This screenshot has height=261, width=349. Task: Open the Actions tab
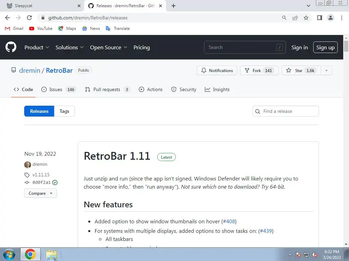tap(150, 89)
